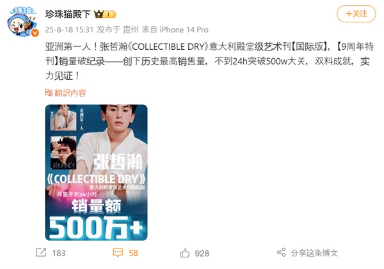
Task: Click the share nodes icon
Action: [x=282, y=252]
